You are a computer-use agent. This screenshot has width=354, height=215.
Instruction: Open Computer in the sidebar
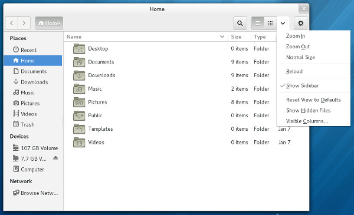tap(32, 169)
